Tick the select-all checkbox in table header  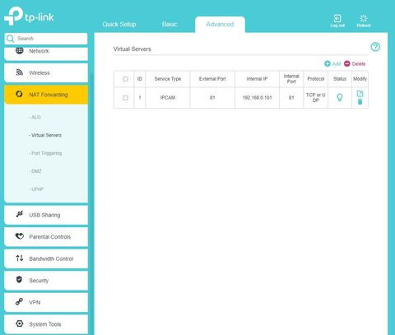tap(126, 79)
